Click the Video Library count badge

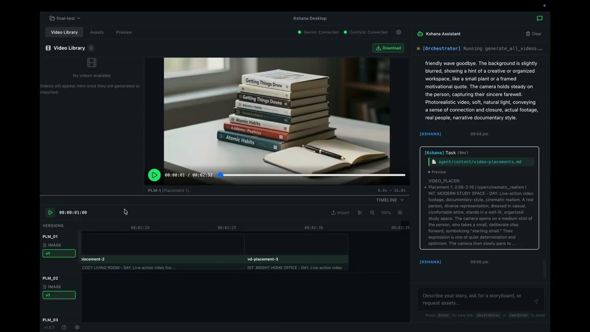pos(91,48)
